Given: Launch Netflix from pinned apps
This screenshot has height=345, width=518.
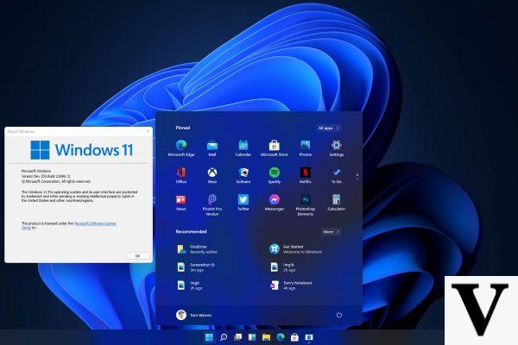Looking at the screenshot, I should pos(306,175).
